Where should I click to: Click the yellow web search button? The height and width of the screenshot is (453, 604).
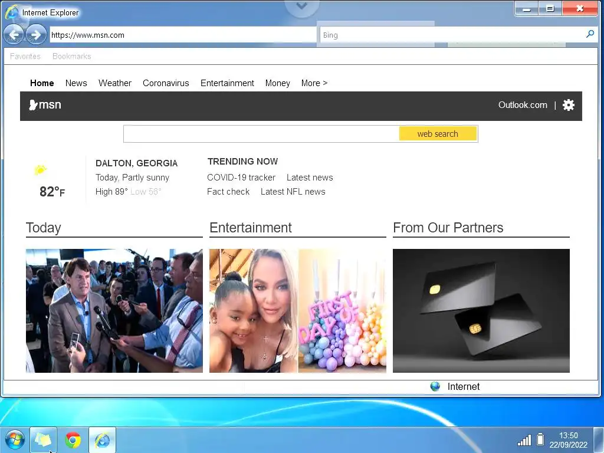[x=438, y=134]
